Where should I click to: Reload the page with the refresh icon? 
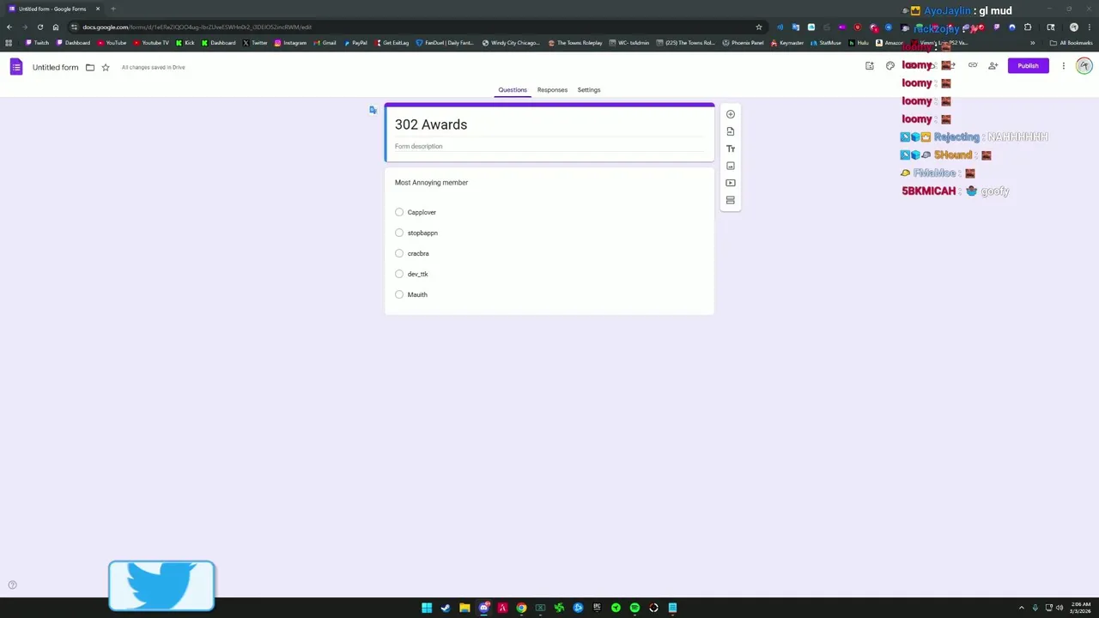click(40, 27)
